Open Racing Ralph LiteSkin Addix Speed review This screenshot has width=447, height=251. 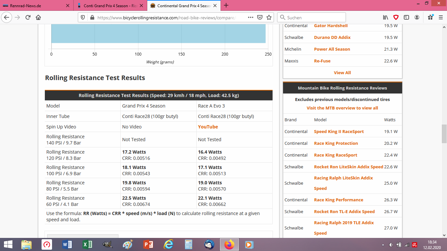pos(344,183)
